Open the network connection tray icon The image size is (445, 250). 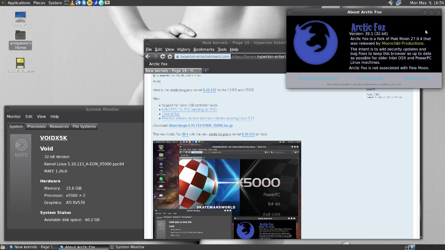tap(399, 3)
